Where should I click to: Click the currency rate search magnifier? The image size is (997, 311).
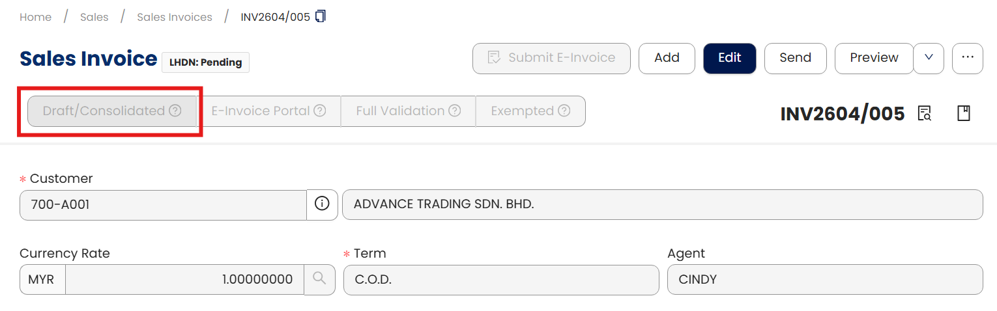[x=319, y=279]
